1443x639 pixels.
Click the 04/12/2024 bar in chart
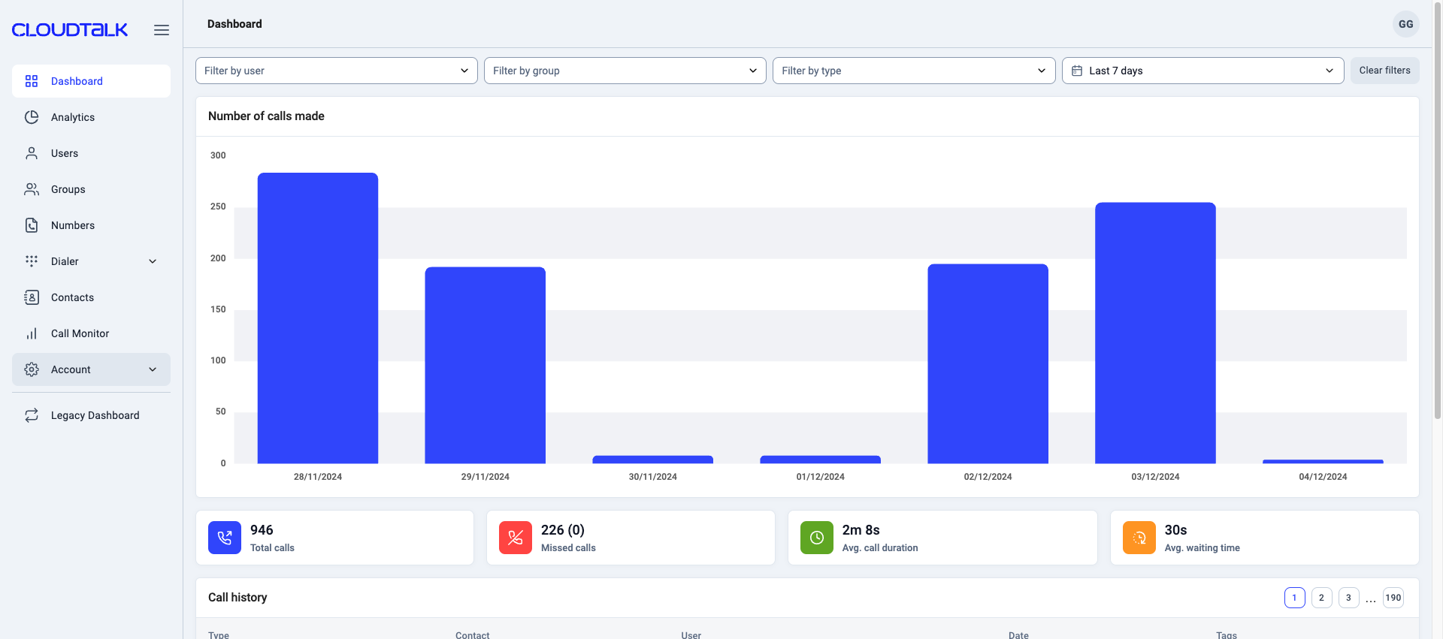[x=1323, y=461]
